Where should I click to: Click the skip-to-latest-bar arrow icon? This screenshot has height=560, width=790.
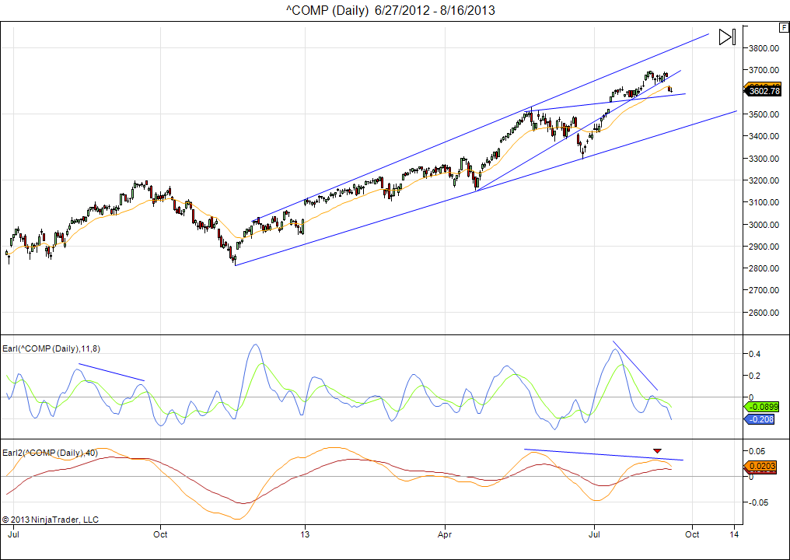[727, 37]
